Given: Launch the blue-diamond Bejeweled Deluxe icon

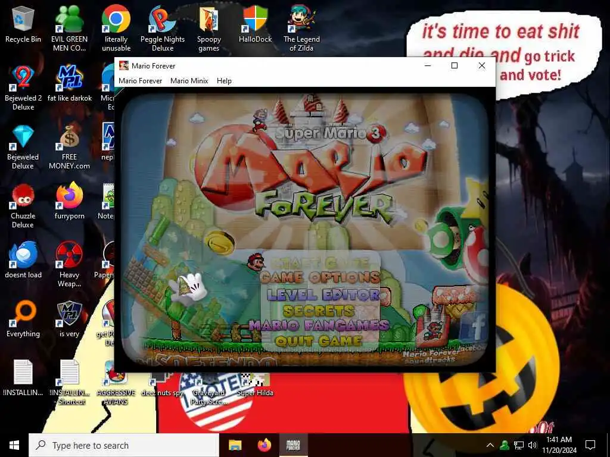Looking at the screenshot, I should pyautogui.click(x=23, y=146).
